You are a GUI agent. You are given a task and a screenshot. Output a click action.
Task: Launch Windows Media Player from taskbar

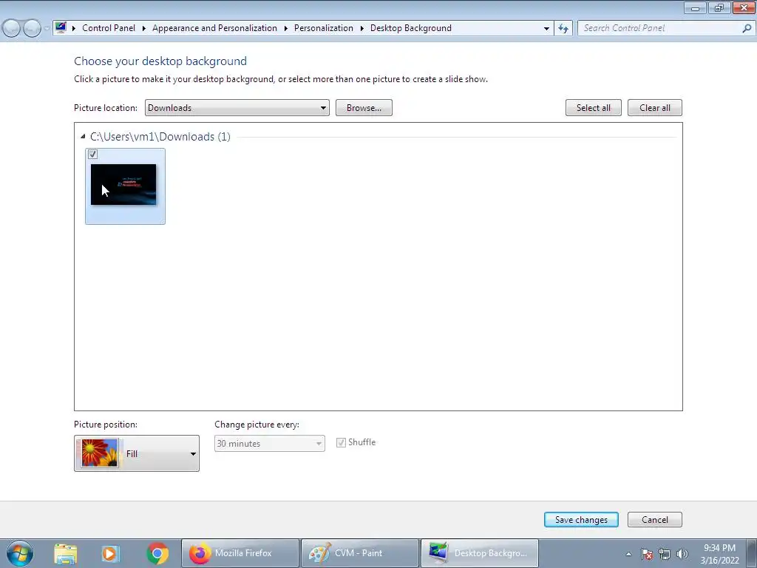point(109,553)
